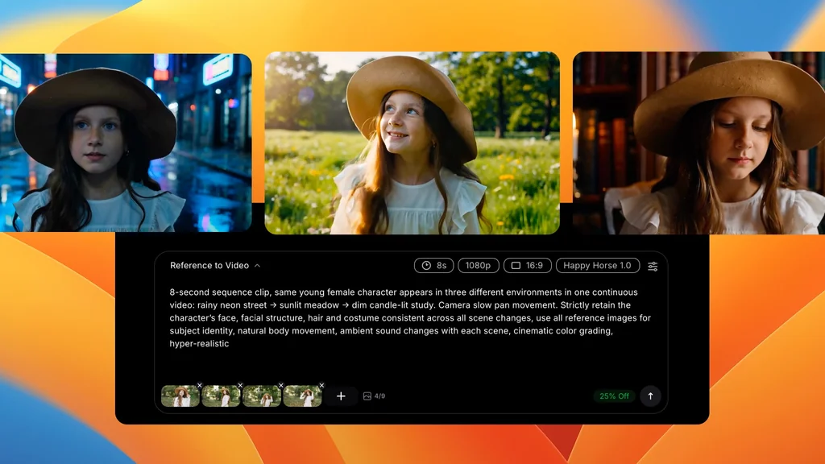Remove the fourth reference thumbnail
Image resolution: width=825 pixels, height=464 pixels.
321,386
